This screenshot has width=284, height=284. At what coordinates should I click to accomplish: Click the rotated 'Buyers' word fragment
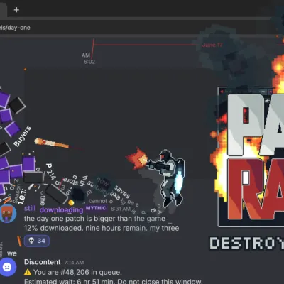coord(23,136)
